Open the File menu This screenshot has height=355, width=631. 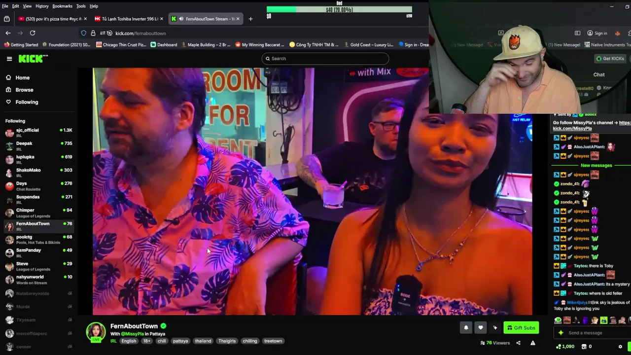[5, 6]
